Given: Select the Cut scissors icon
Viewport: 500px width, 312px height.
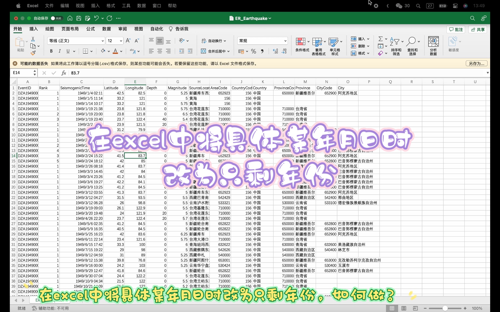Looking at the screenshot, I should coord(33,39).
